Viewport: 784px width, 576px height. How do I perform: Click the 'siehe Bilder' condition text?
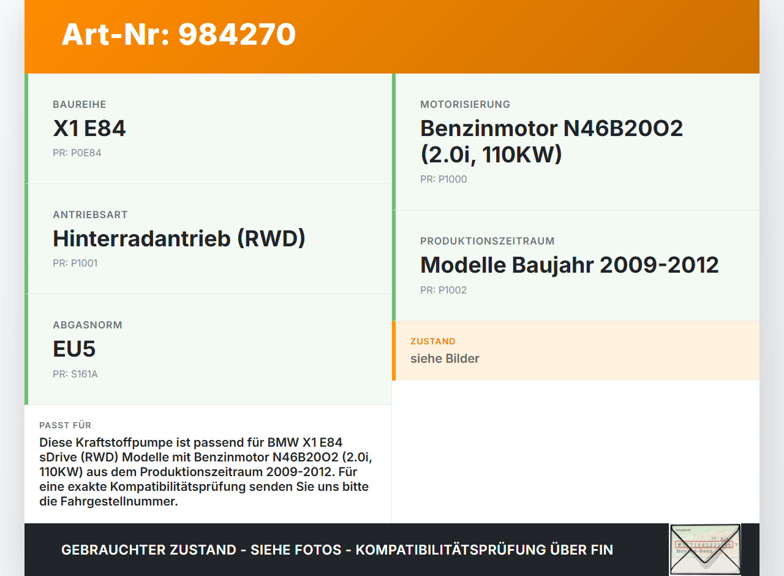pyautogui.click(x=445, y=358)
